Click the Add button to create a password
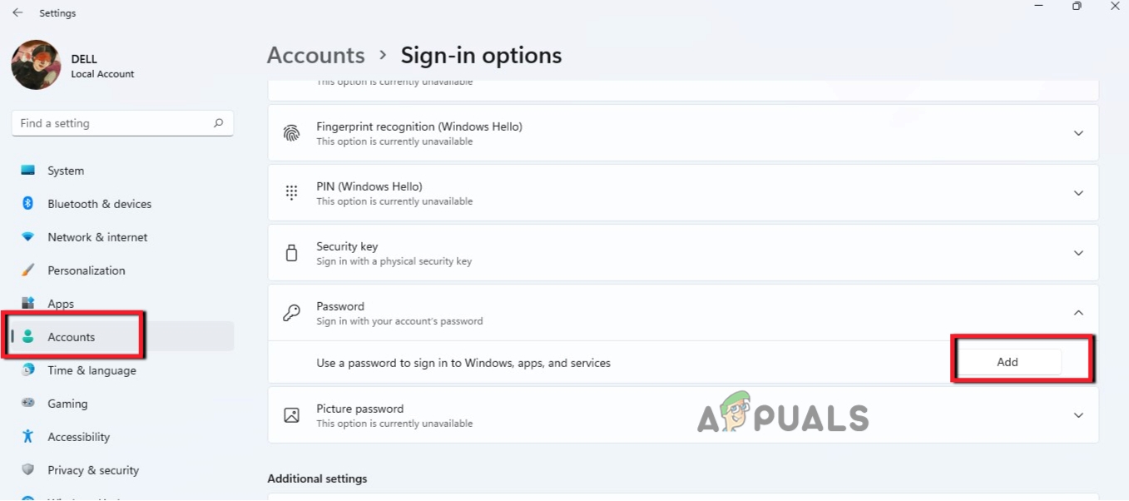 1007,361
